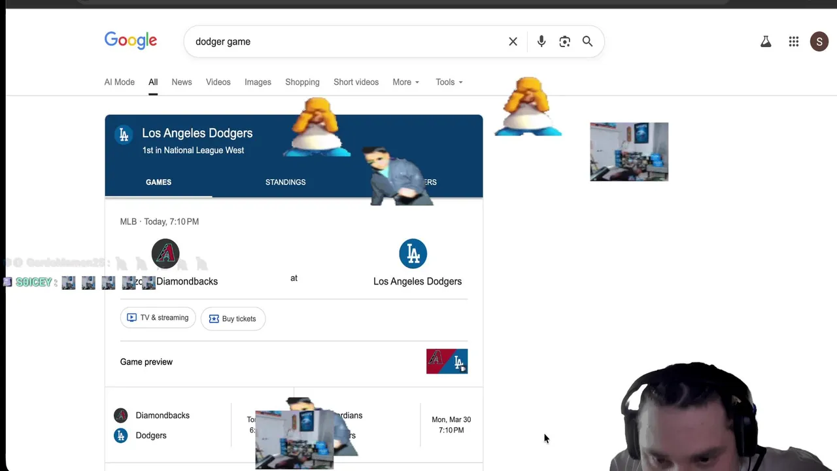Open the Game preview row
This screenshot has height=471, width=837.
tap(294, 362)
